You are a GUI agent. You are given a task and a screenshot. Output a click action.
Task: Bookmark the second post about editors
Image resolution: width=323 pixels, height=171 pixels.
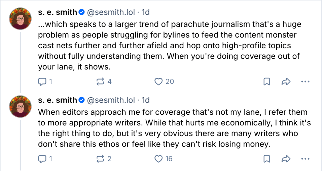[266, 159]
